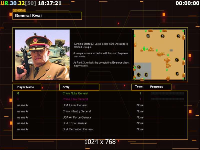Click start position marker 8 on minimap

(x=148, y=36)
